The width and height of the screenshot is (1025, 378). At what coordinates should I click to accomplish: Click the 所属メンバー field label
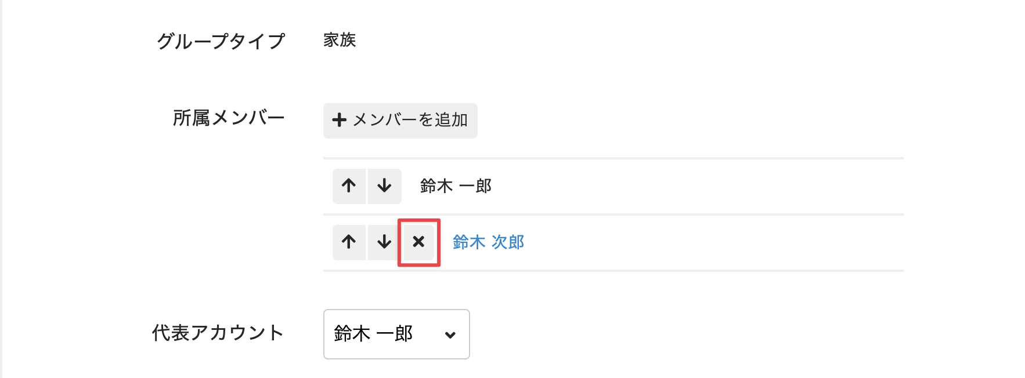pyautogui.click(x=229, y=118)
